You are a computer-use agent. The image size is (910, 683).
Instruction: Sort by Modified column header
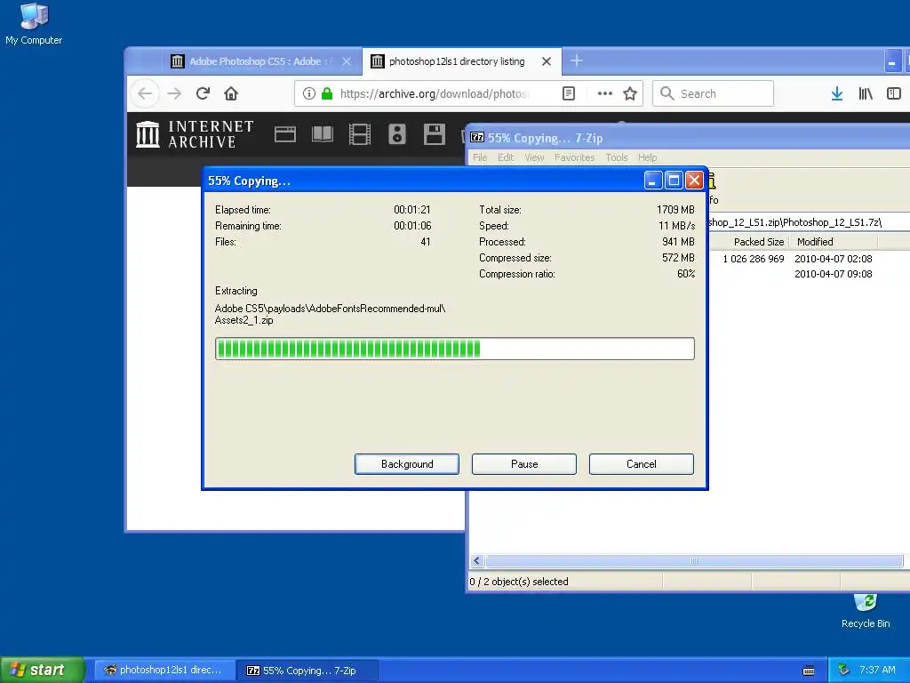pos(834,242)
